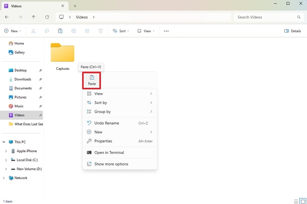Click the Copy icon in toolbar

[47, 31]
